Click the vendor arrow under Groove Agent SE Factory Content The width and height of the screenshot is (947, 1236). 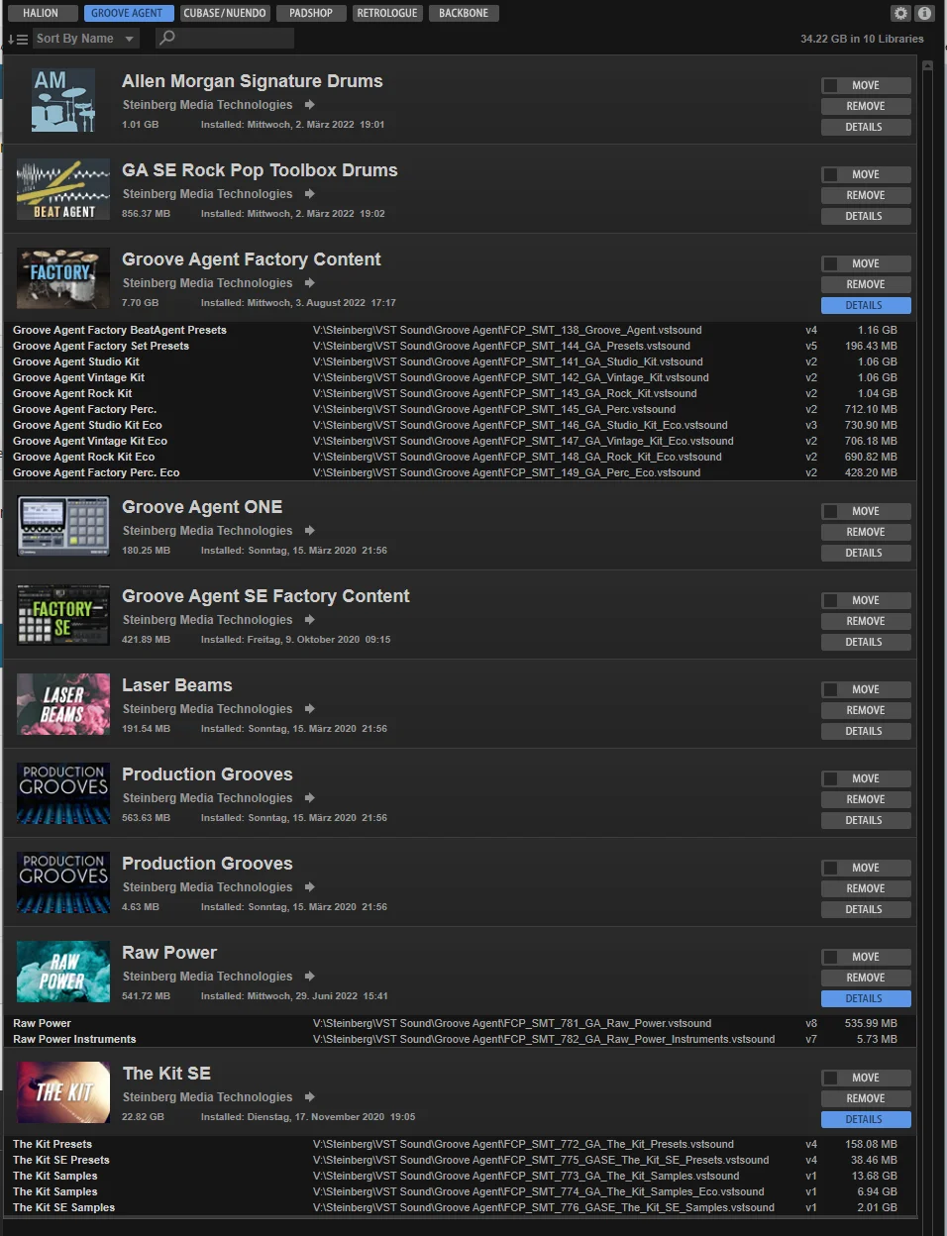[x=310, y=620]
